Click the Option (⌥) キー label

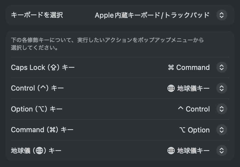[37, 109]
